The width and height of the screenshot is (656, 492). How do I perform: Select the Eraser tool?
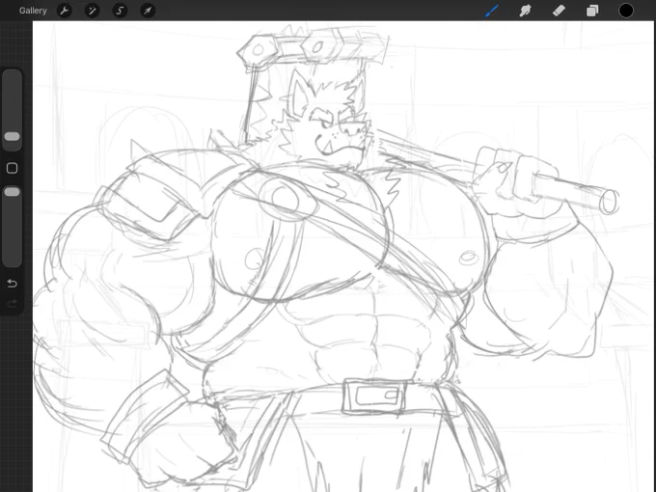[x=559, y=11]
